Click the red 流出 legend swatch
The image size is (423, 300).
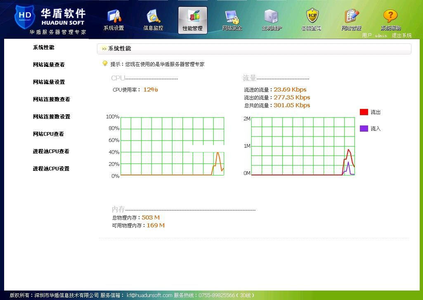click(364, 112)
